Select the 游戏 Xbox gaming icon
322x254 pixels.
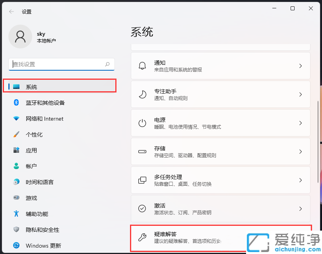pos(16,198)
